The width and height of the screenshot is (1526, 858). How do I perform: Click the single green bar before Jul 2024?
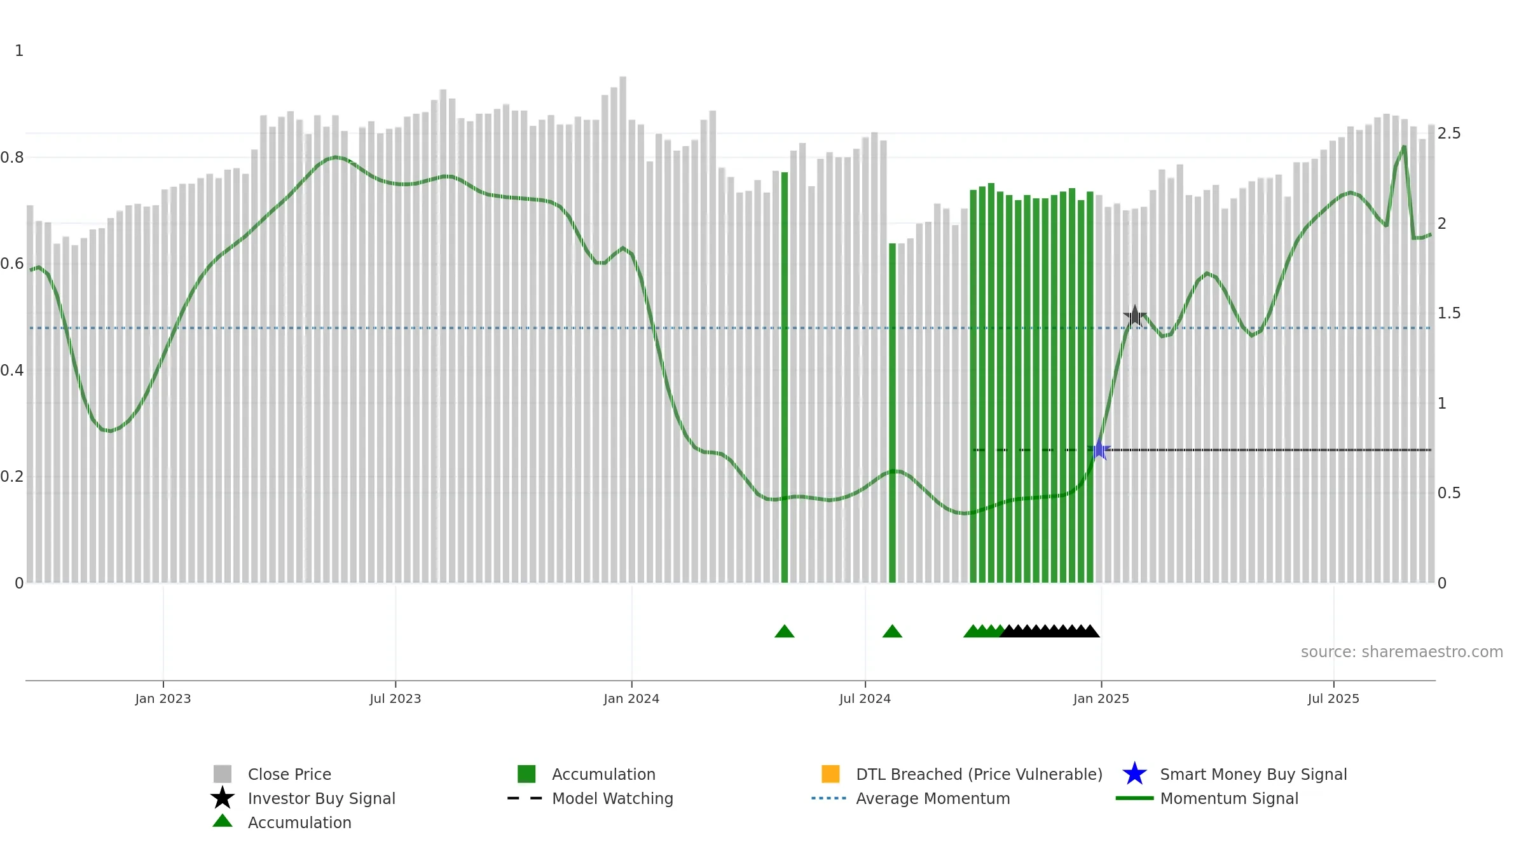(x=785, y=378)
